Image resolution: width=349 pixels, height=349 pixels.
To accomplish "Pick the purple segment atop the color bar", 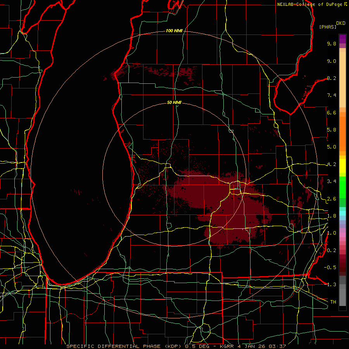I will [342, 39].
